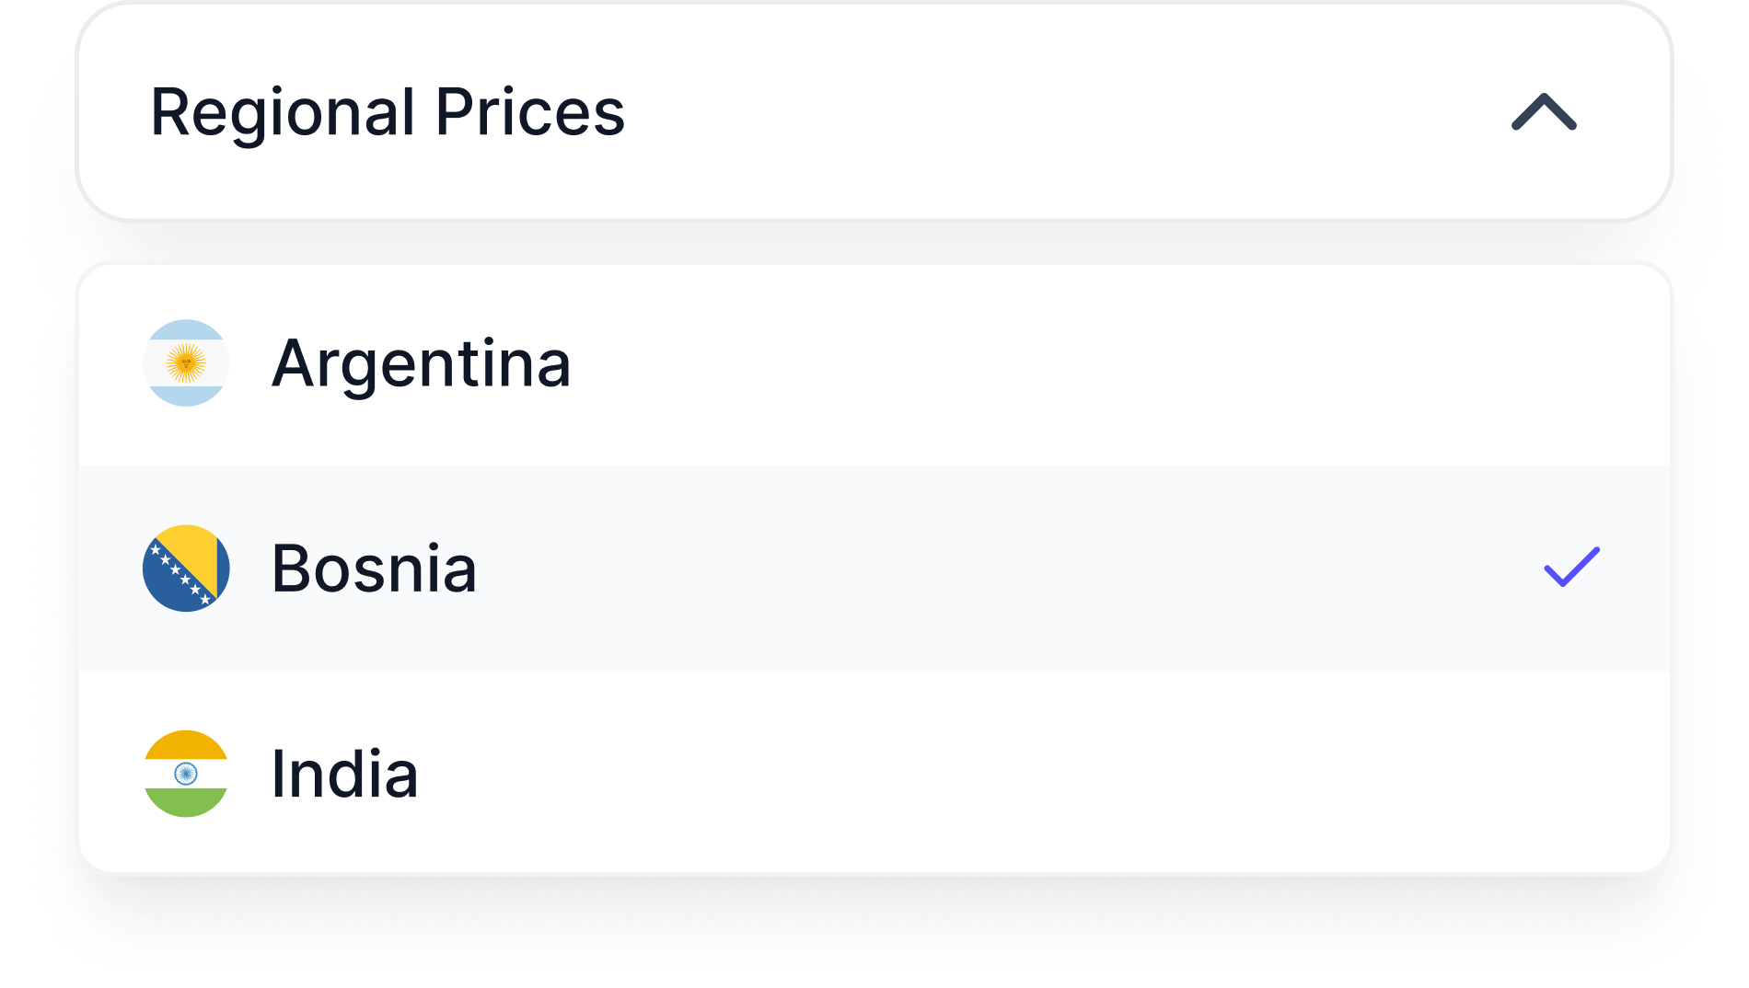Image resolution: width=1749 pixels, height=988 pixels.
Task: Click the saffron band of India's flag
Action: tap(186, 744)
